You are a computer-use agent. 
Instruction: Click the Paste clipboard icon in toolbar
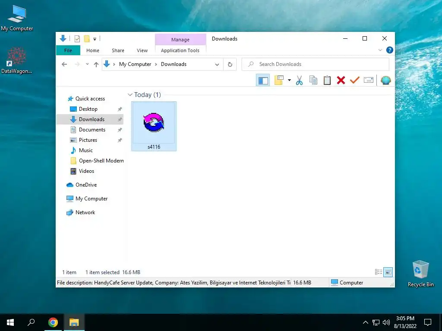[x=327, y=81]
